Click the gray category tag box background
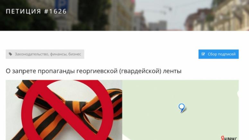Viewport: 249px width, 140px height. tap(45, 54)
